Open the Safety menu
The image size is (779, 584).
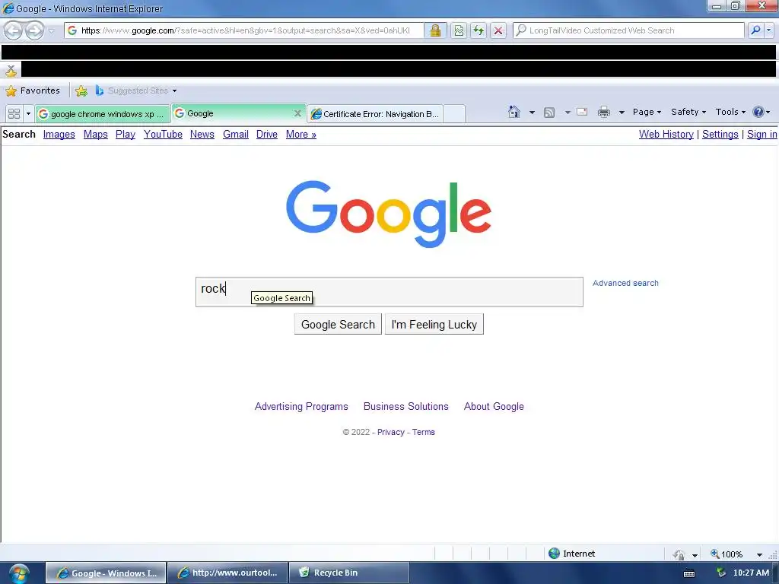click(x=688, y=112)
